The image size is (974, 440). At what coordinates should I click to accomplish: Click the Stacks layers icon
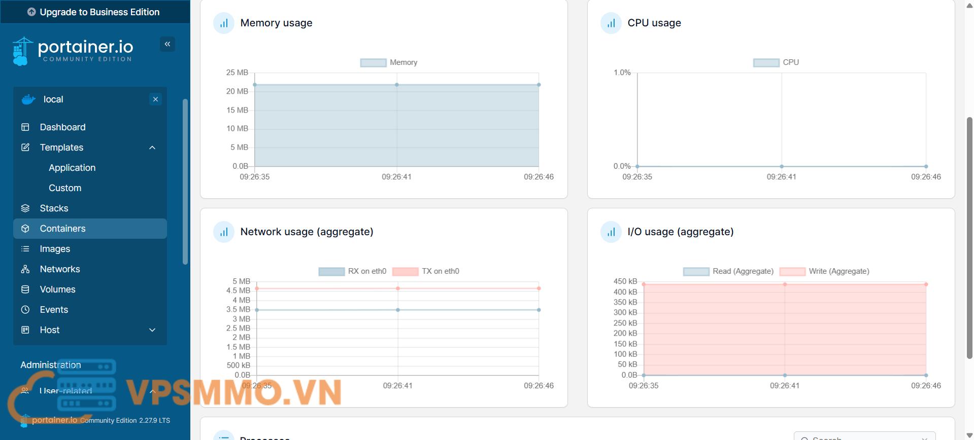point(25,208)
